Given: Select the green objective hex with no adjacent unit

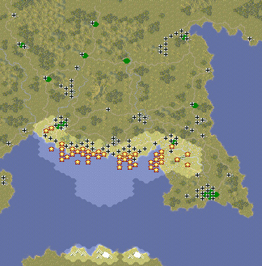Looking at the screenshot, I should (x=126, y=61).
